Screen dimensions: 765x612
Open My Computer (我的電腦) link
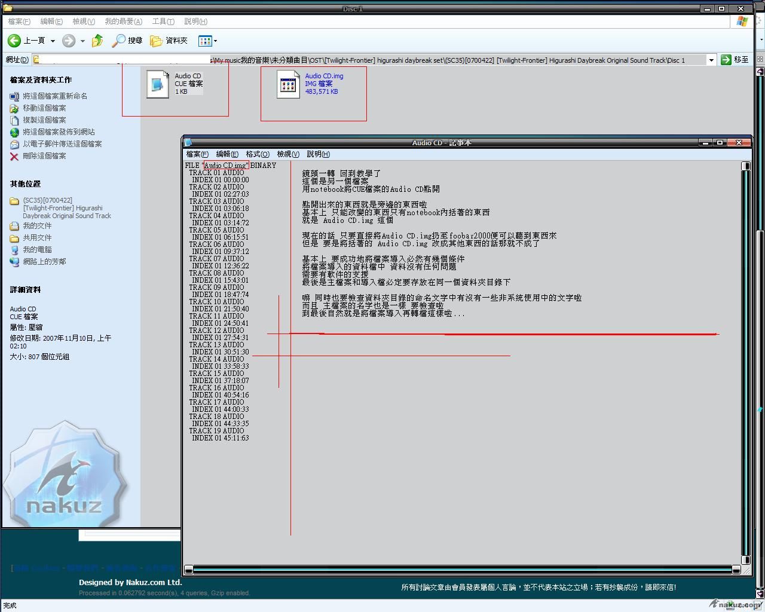37,250
